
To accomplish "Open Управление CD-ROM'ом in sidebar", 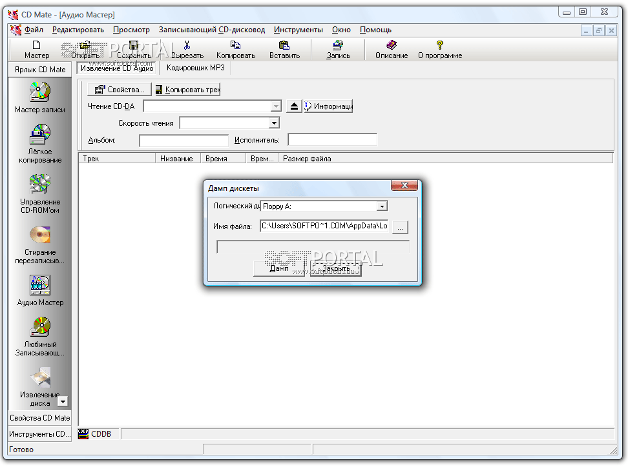I will tap(39, 194).
